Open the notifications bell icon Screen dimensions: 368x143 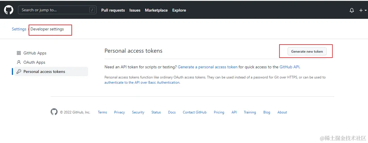(352, 10)
